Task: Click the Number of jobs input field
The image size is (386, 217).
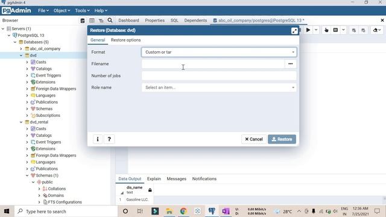Action: click(x=219, y=76)
